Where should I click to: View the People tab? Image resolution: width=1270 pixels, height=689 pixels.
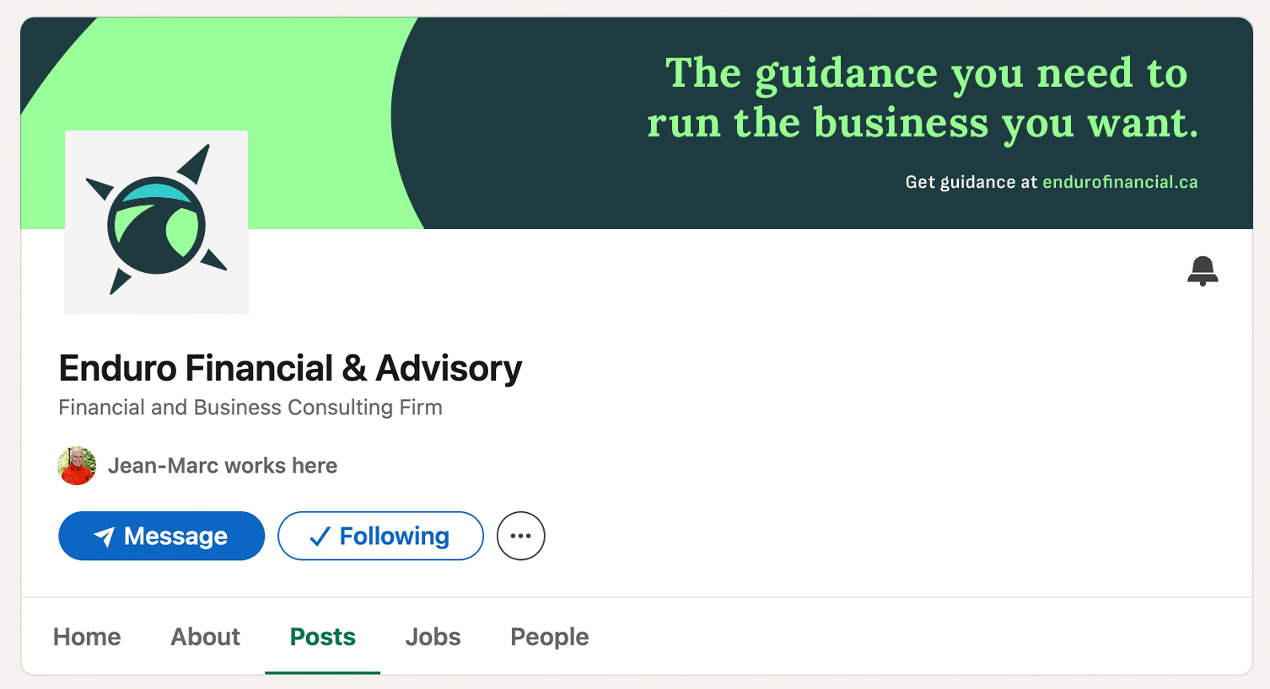tap(549, 637)
